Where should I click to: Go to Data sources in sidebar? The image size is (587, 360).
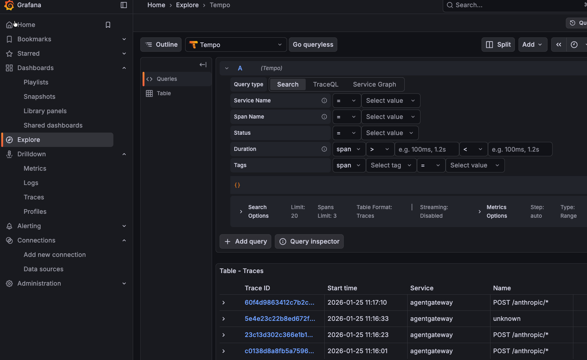point(43,269)
